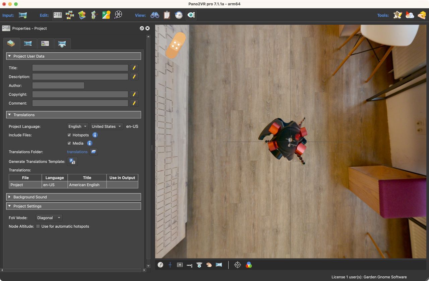429x281 pixels.
Task: Click the add panorama Input icon
Action: tap(23, 15)
